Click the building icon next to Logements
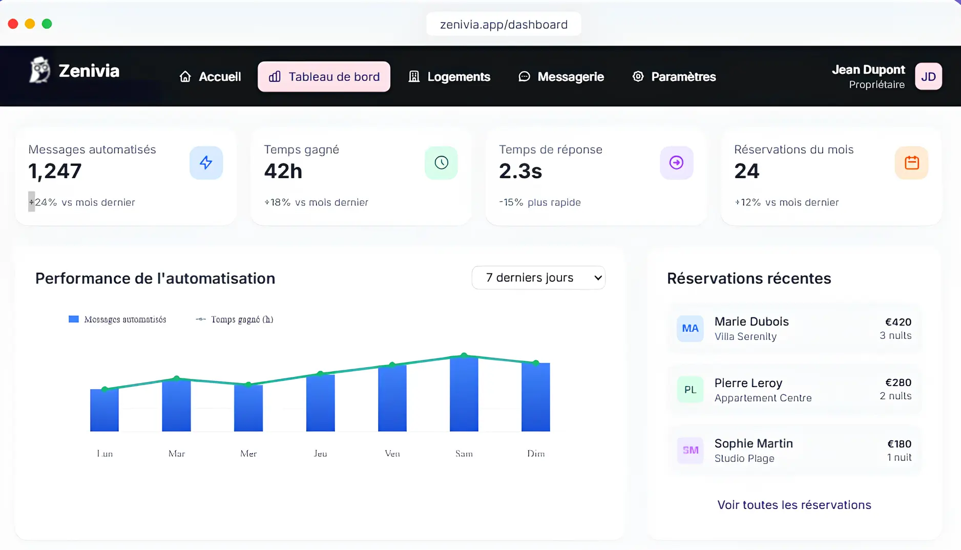Screen dimensions: 961x550 (x=414, y=76)
